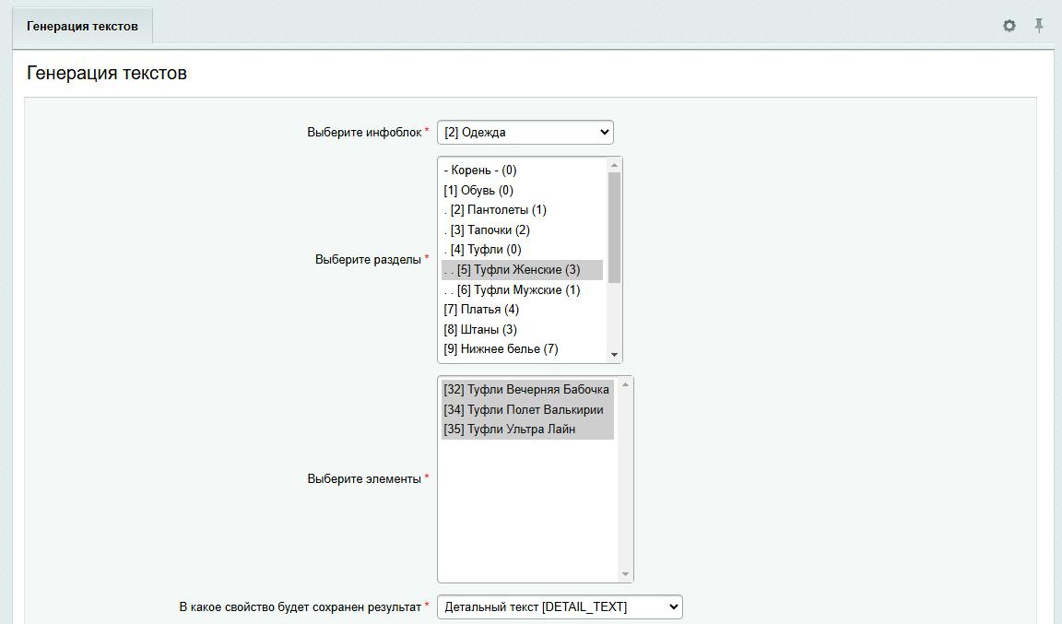
Task: Select section '[7] Платья (4)'
Action: tap(481, 310)
